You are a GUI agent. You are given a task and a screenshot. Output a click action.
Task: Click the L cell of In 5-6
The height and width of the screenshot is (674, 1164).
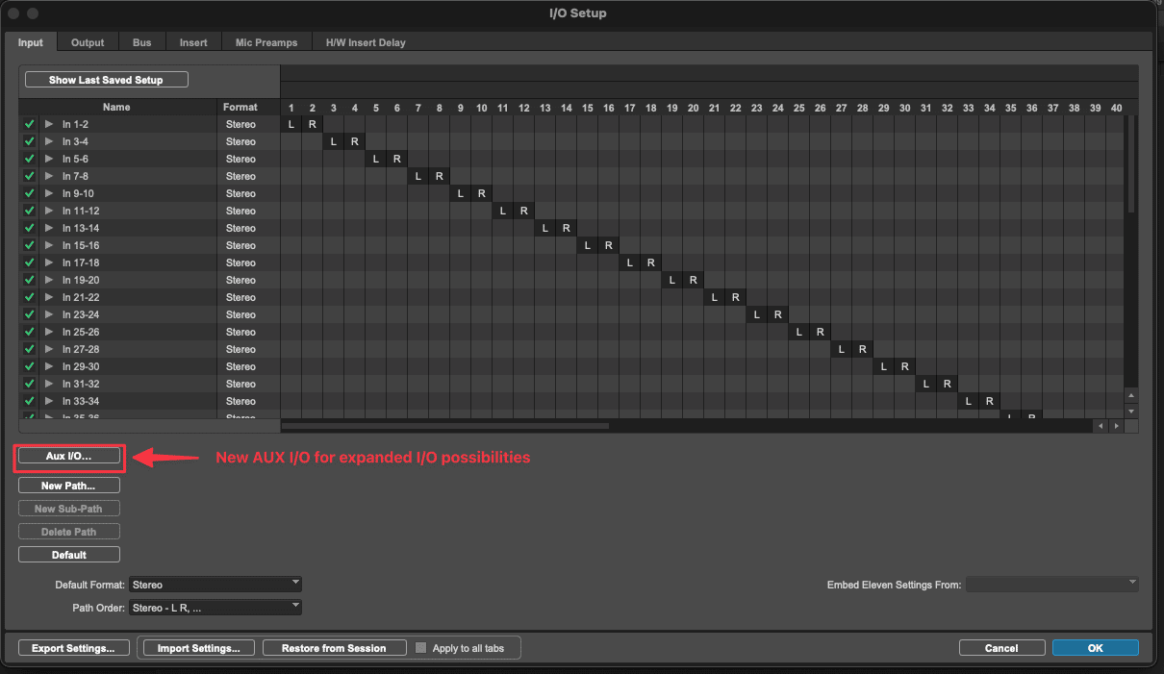(376, 159)
